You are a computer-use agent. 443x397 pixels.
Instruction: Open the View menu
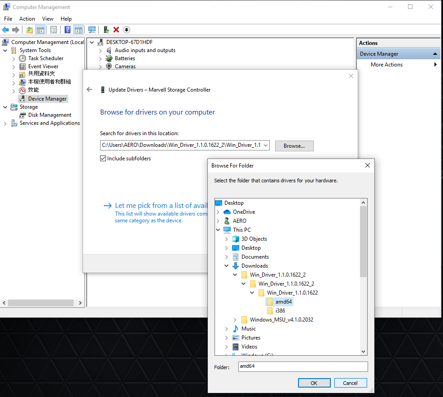[x=48, y=19]
